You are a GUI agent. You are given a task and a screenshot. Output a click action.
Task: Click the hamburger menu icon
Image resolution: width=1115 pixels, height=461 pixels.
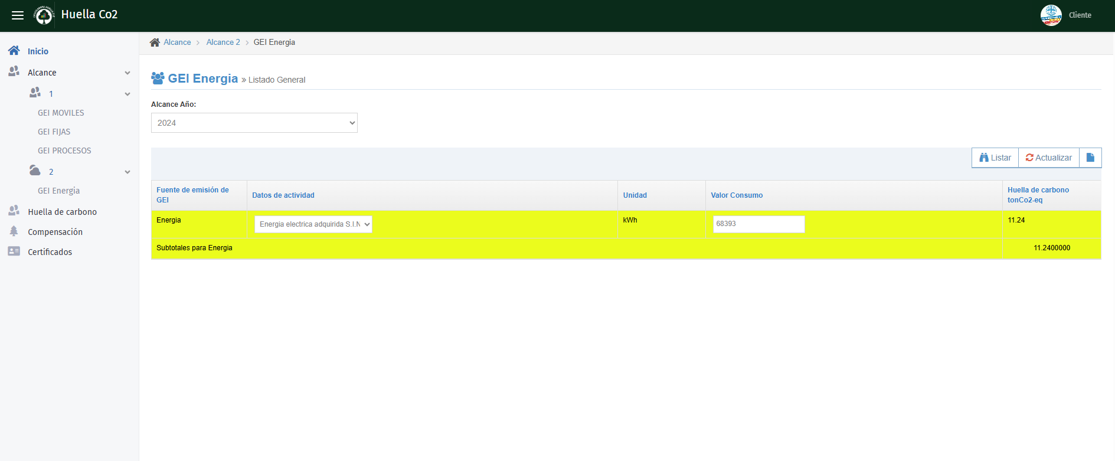pos(18,15)
